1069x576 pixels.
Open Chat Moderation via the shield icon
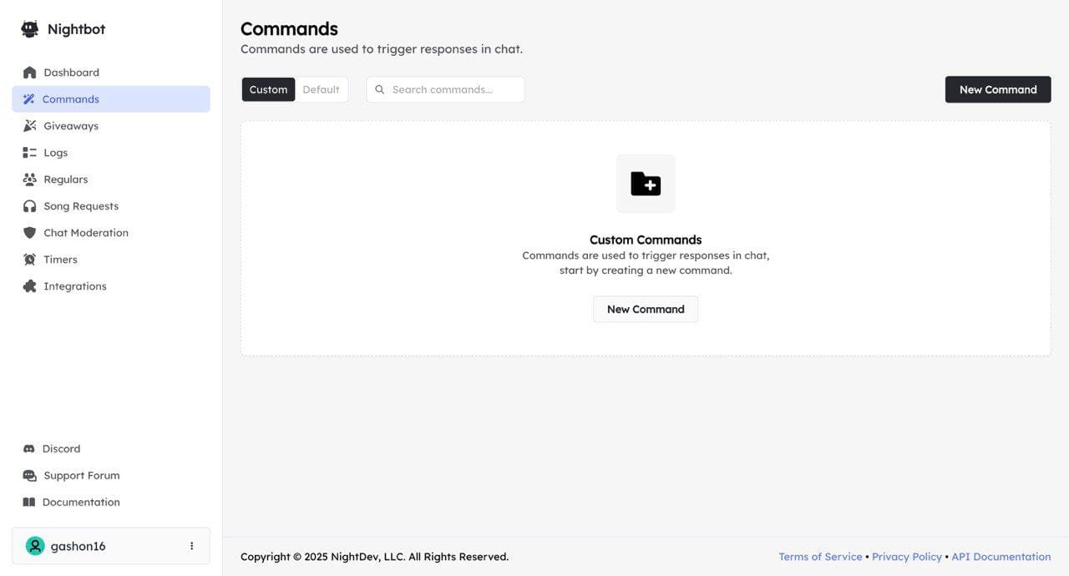click(x=30, y=233)
